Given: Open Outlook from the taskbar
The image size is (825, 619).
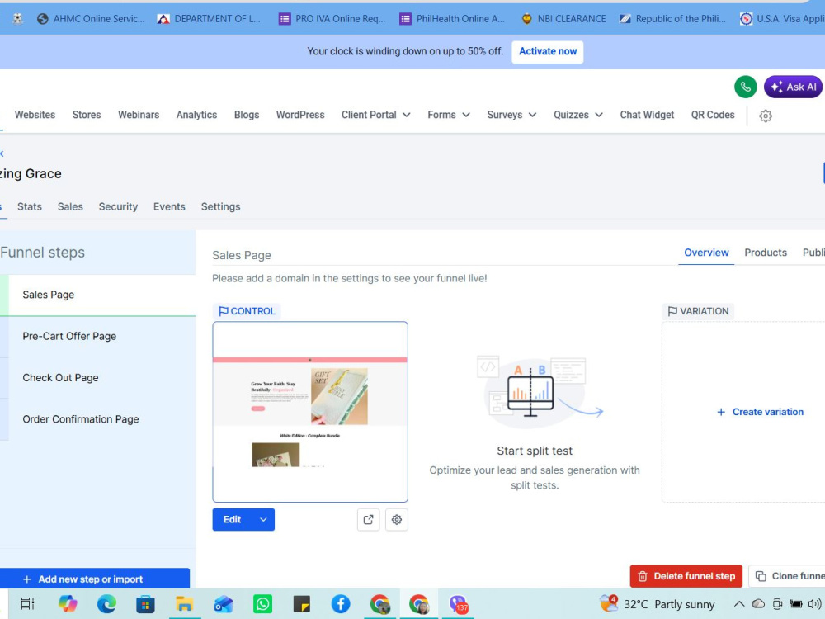Looking at the screenshot, I should [223, 604].
